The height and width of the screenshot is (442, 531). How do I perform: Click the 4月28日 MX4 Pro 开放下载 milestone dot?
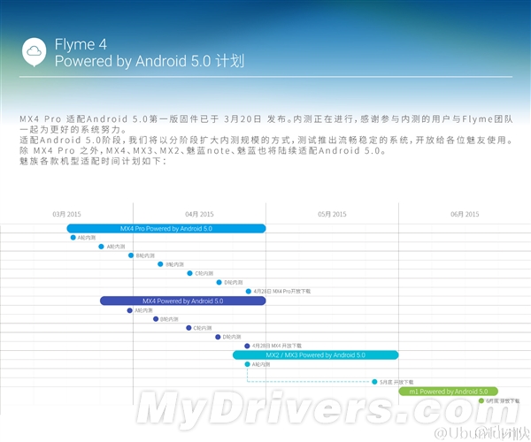point(249,291)
